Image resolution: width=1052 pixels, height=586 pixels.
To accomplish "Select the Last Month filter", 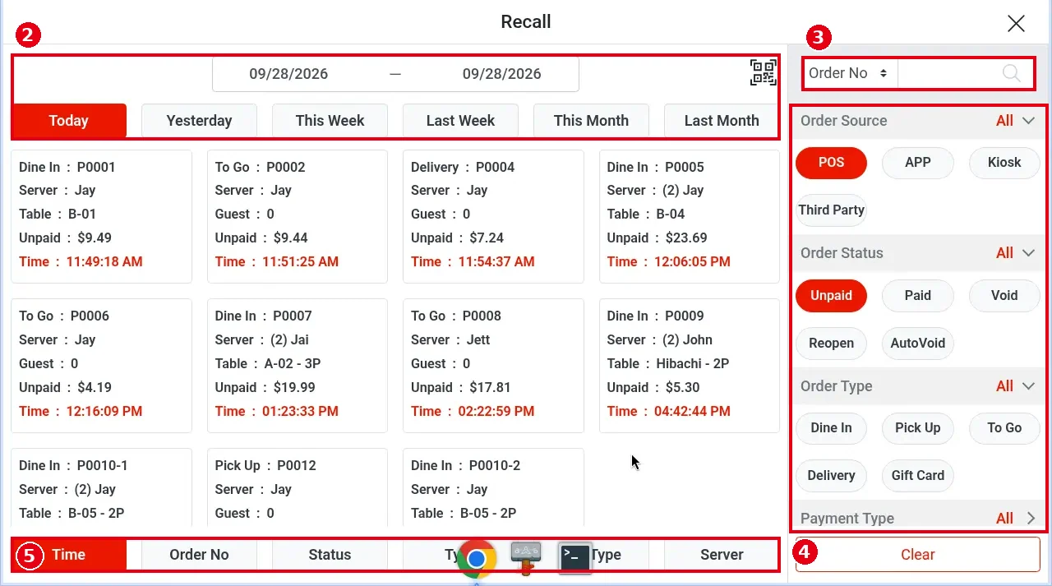I will pos(722,120).
